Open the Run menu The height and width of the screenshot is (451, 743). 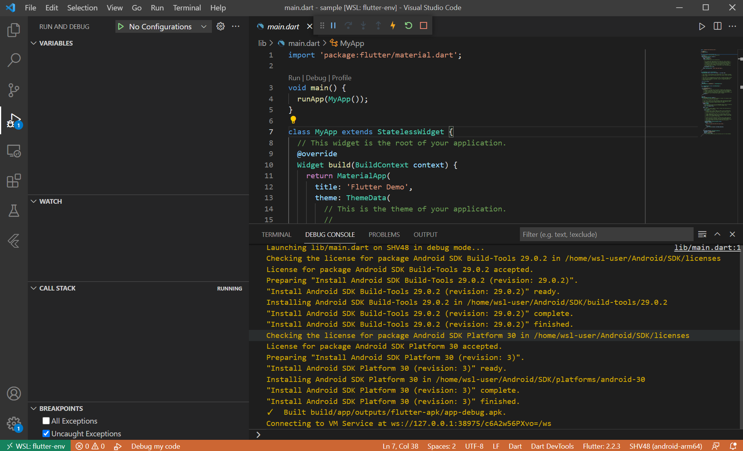click(x=157, y=7)
